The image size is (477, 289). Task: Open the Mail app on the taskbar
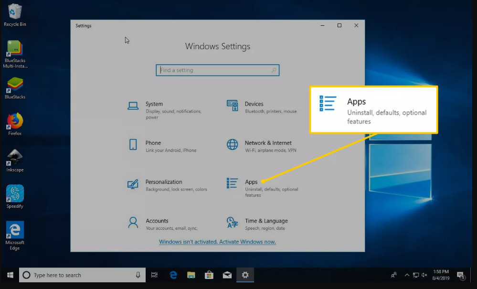[x=227, y=275]
